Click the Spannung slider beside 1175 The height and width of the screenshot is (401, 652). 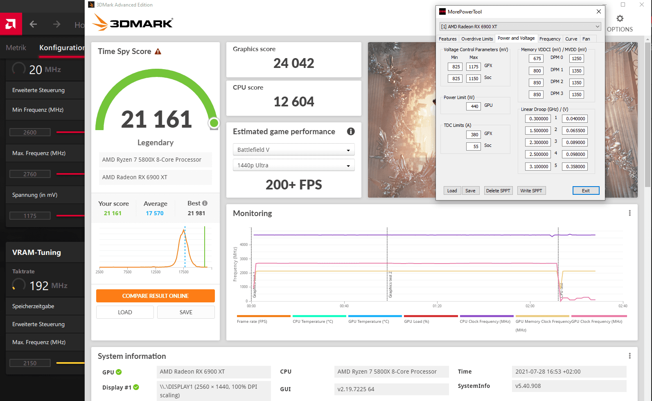coord(70,216)
